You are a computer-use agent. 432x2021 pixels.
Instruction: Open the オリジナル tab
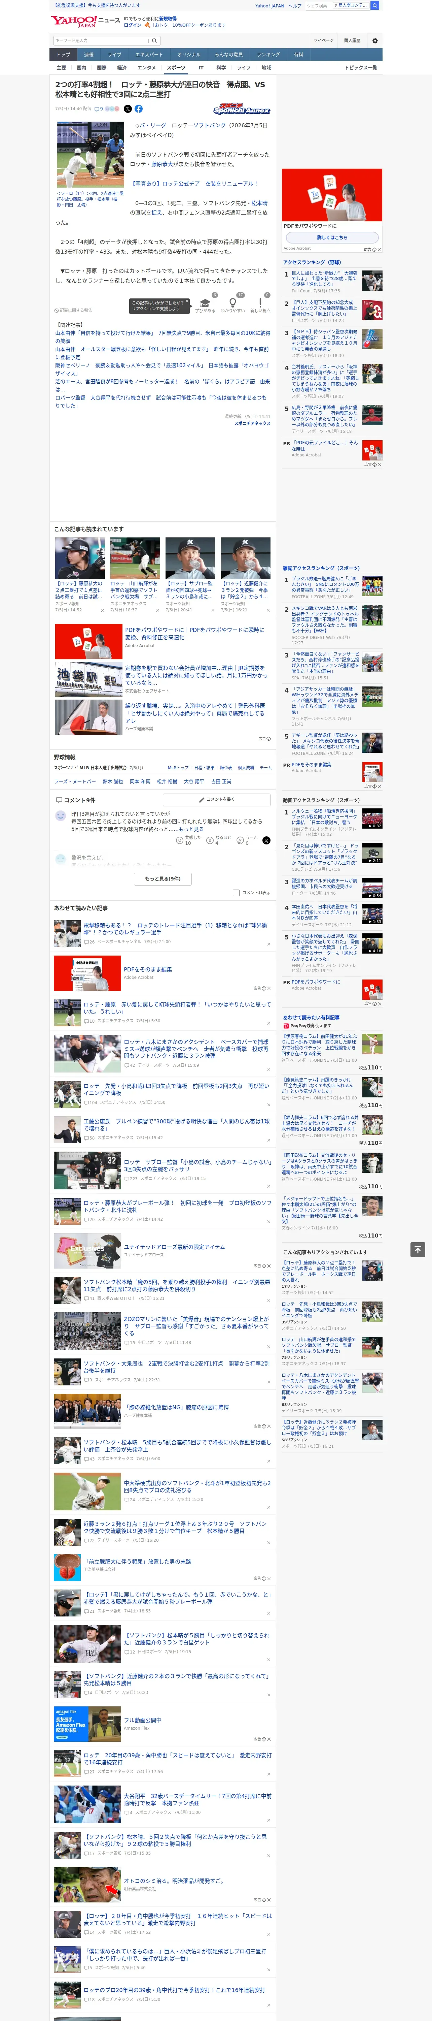click(x=189, y=55)
